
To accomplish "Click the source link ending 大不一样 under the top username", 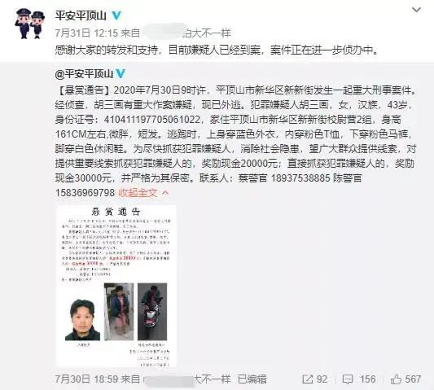I will pyautogui.click(x=186, y=33).
